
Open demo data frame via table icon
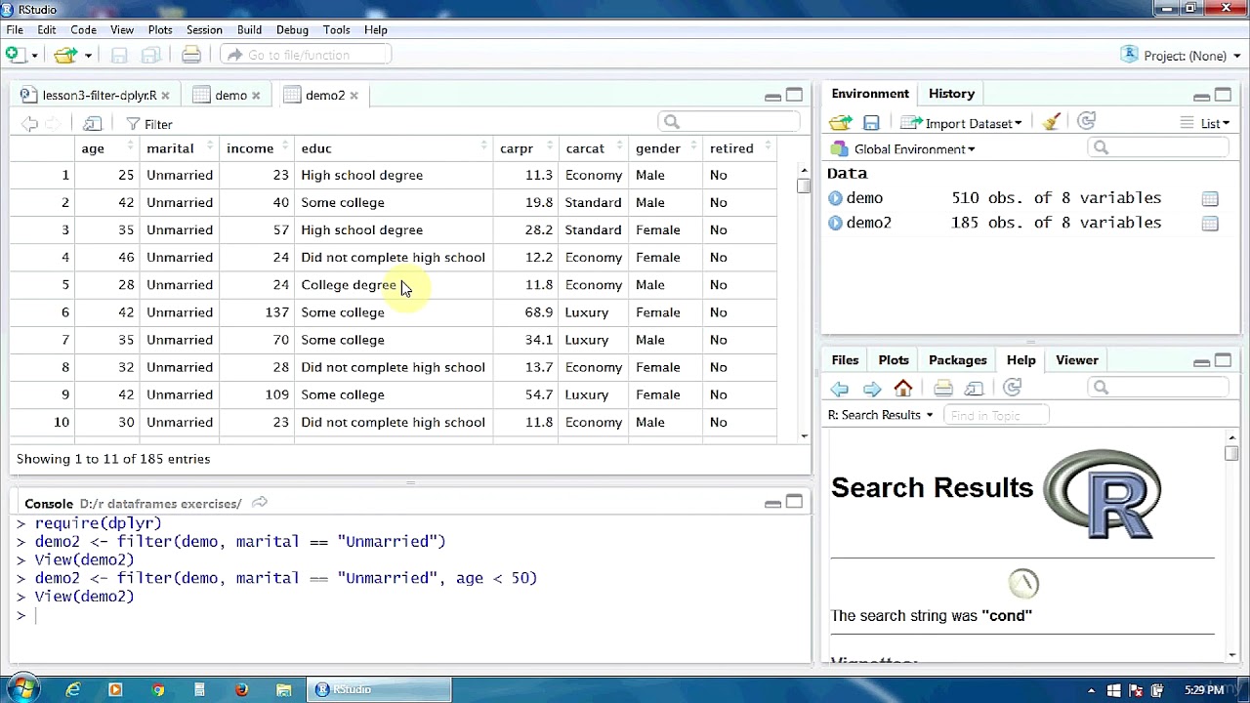click(1210, 198)
